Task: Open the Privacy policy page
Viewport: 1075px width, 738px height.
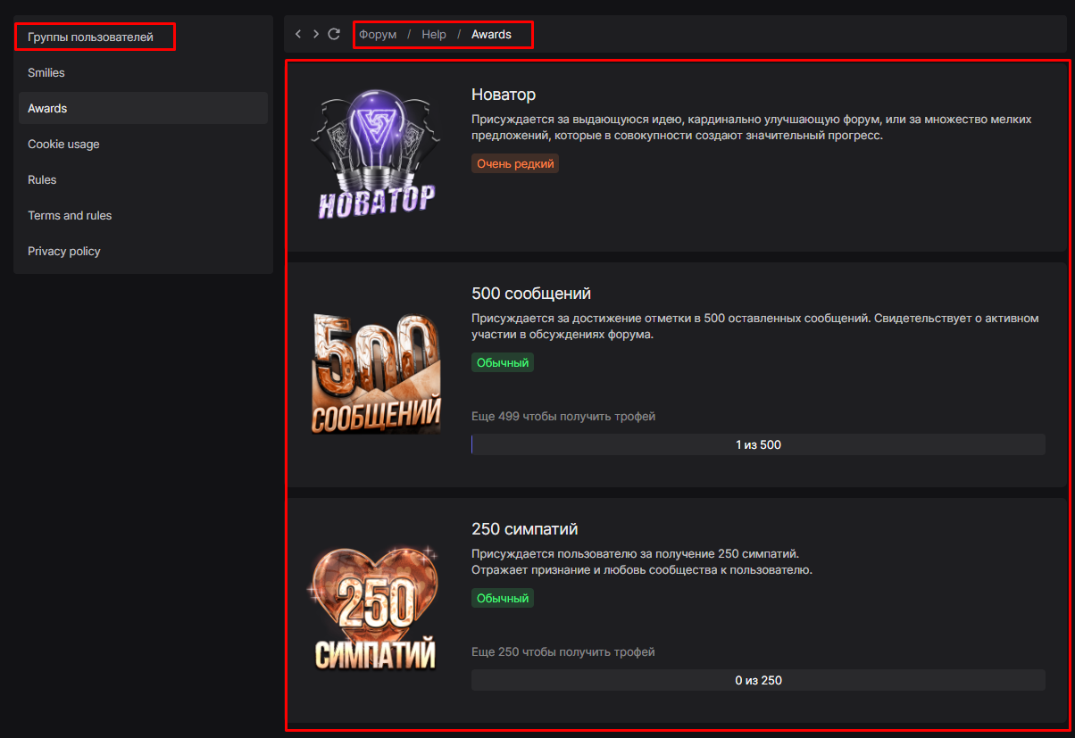Action: click(x=64, y=252)
